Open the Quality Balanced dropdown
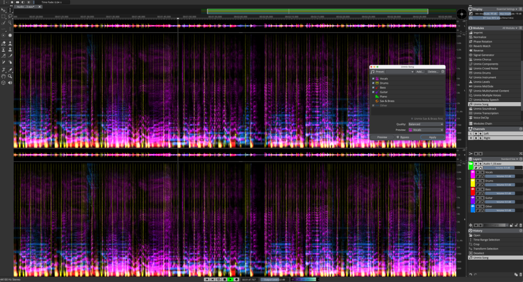Viewport: 523px width, 282px height. [426, 124]
